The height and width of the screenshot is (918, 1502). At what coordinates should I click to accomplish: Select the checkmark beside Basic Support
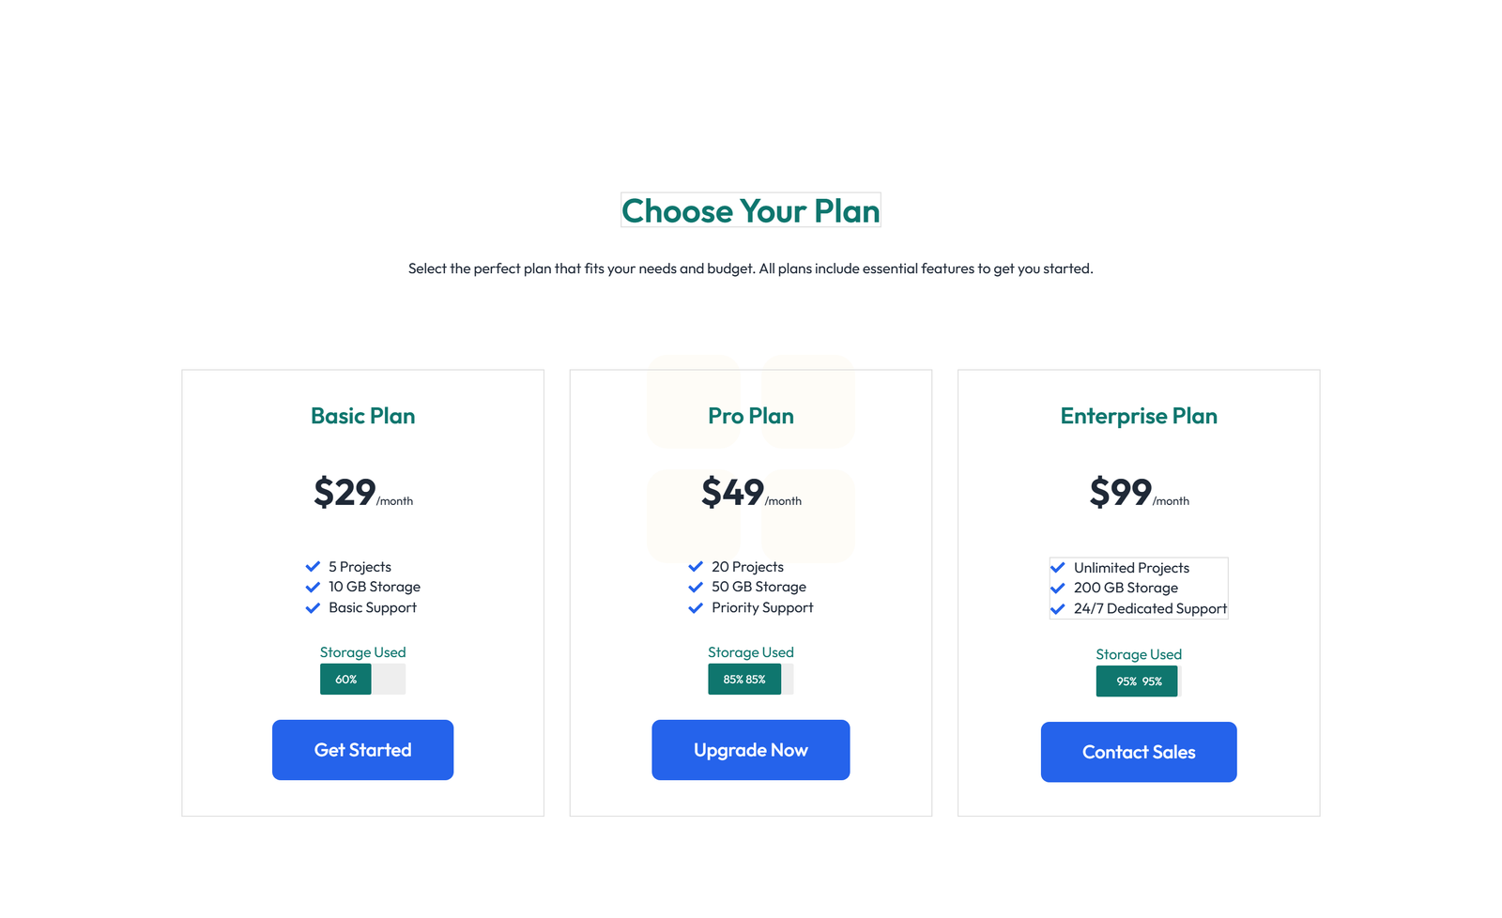[313, 607]
